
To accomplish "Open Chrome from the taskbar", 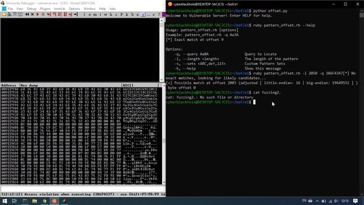I will tap(44, 201).
